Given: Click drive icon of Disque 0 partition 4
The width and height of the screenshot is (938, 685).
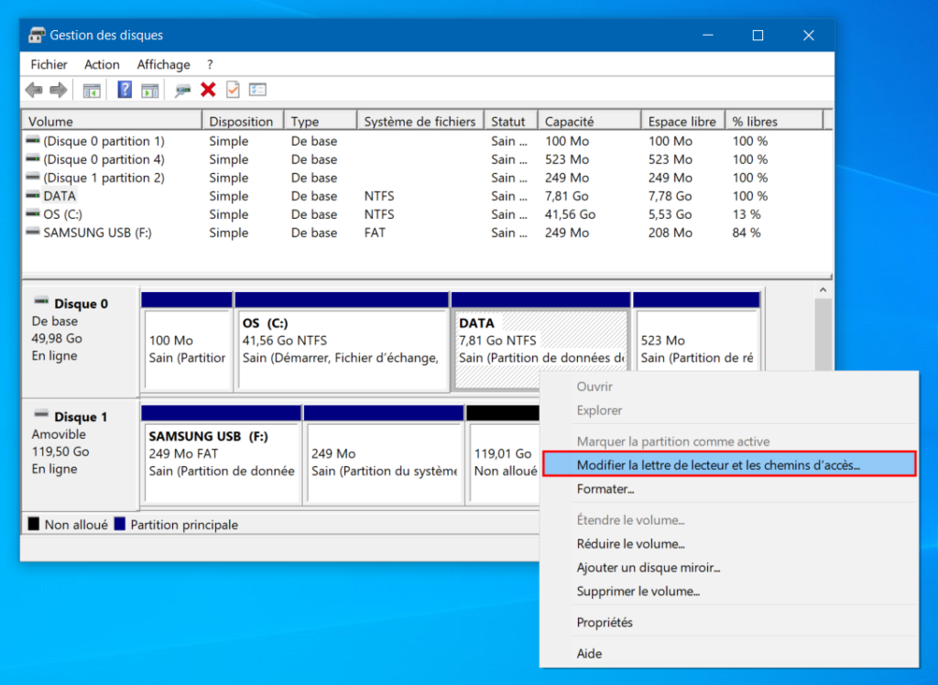Looking at the screenshot, I should click(x=33, y=159).
